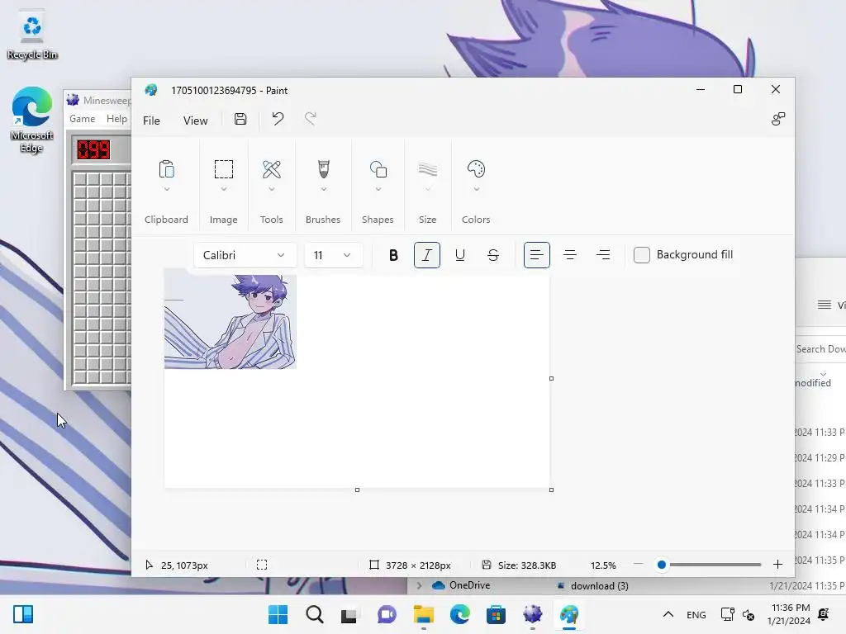Expand the Clipboard chevron

167,189
